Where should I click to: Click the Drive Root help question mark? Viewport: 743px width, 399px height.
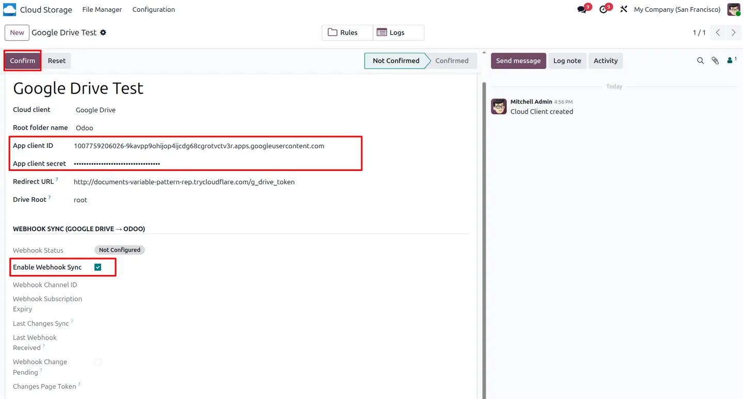pos(50,198)
